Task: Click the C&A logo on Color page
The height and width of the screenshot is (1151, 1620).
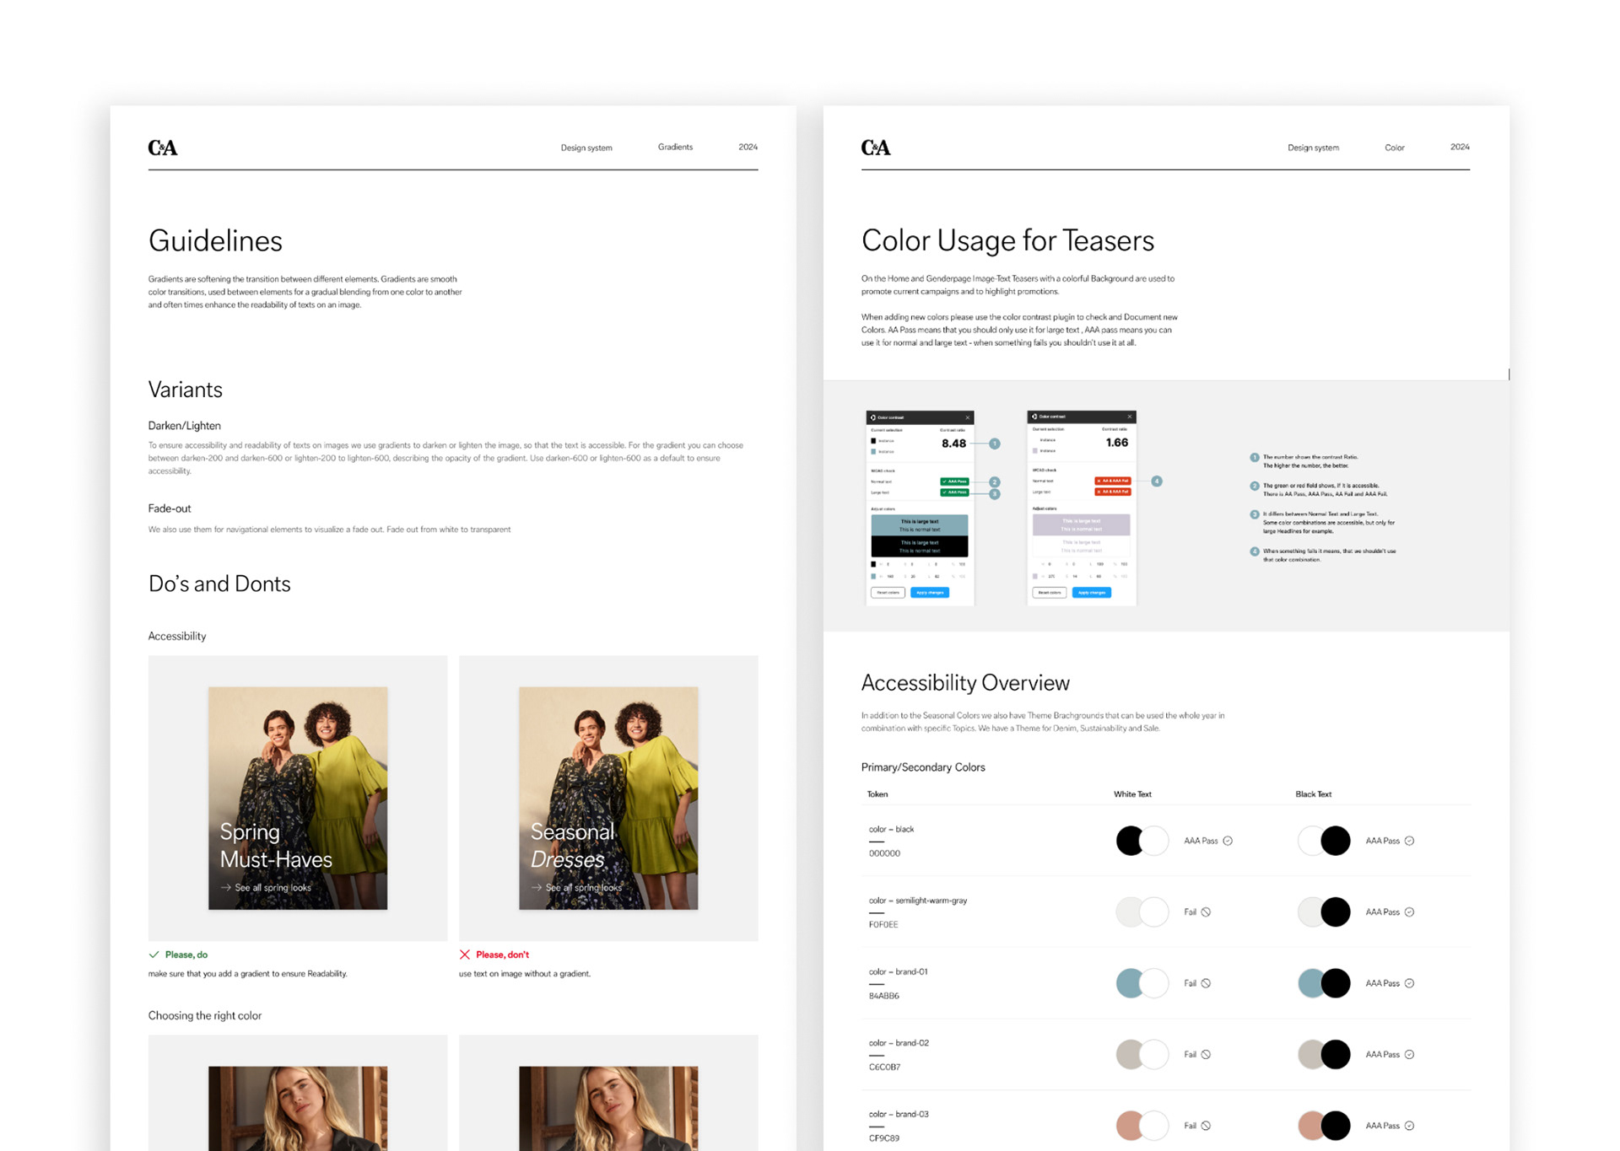Action: 875,148
